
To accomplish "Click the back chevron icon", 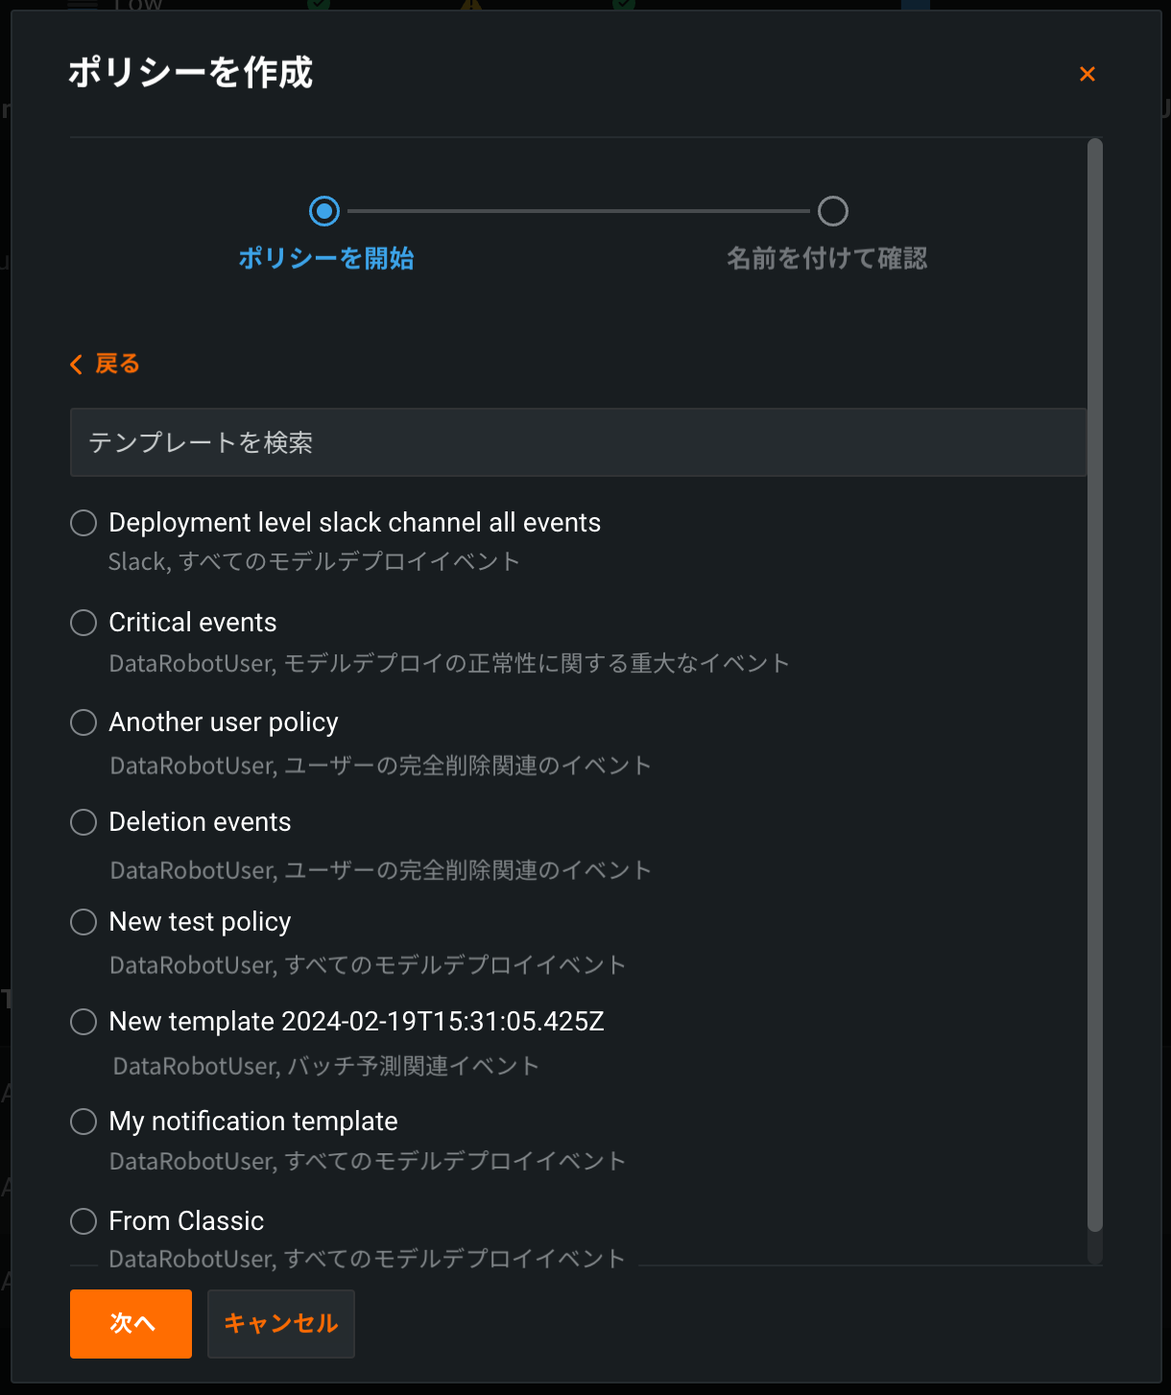I will point(77,365).
